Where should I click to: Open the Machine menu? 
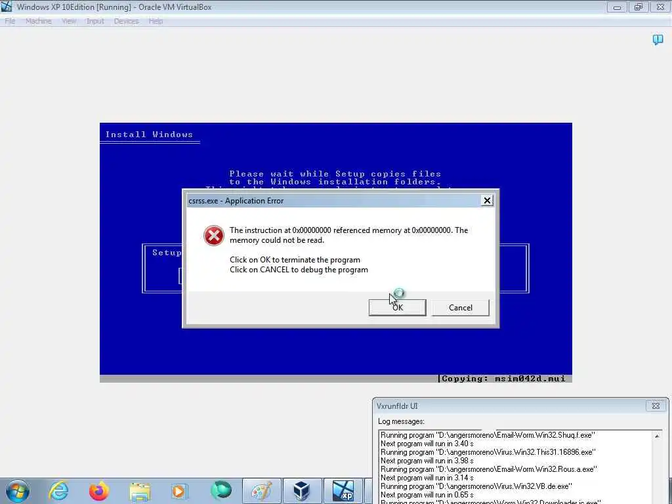pyautogui.click(x=39, y=21)
